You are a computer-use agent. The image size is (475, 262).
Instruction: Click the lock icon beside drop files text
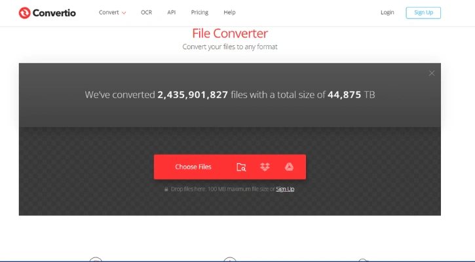click(166, 189)
